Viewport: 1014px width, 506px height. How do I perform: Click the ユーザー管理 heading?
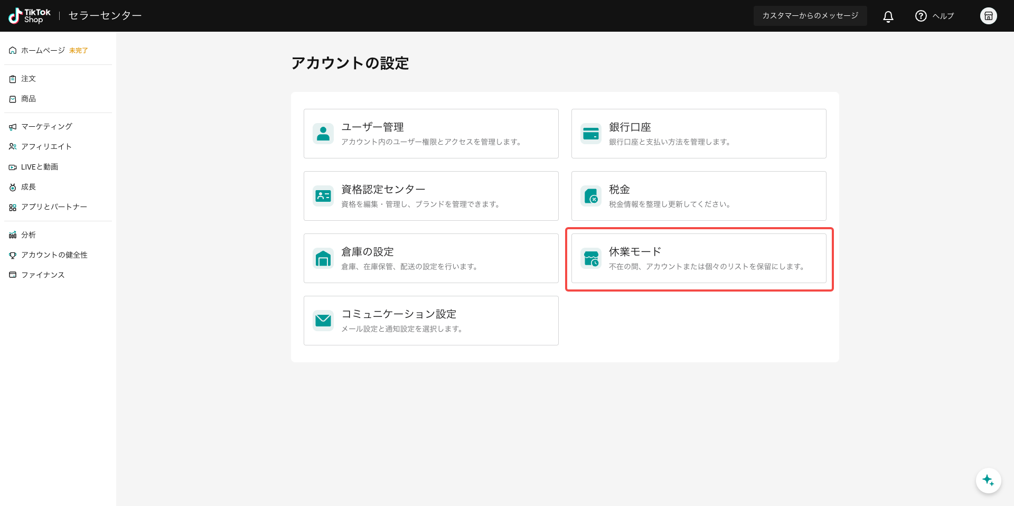pos(372,127)
